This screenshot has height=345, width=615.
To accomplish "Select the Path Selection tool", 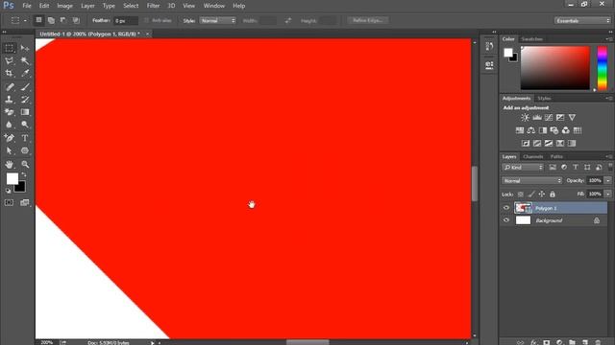I will click(x=9, y=150).
